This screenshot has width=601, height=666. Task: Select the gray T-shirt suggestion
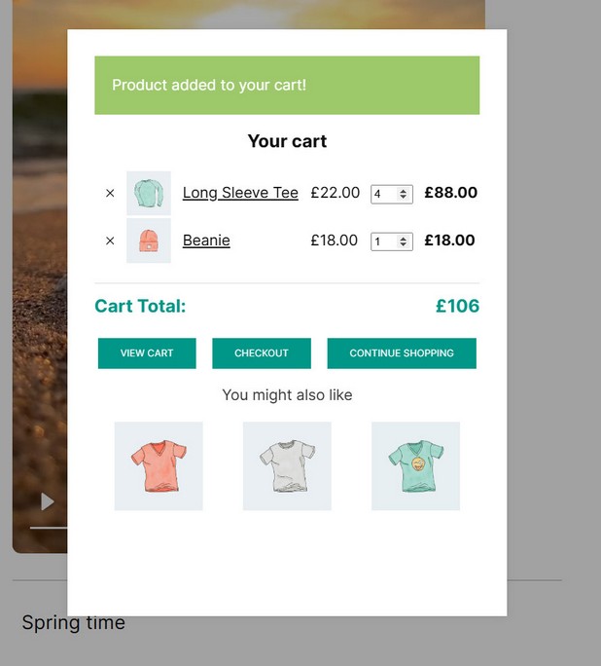tap(287, 465)
